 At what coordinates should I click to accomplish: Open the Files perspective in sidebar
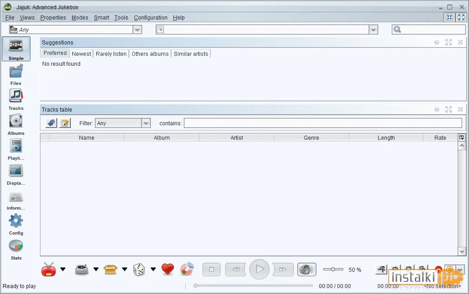click(x=16, y=75)
